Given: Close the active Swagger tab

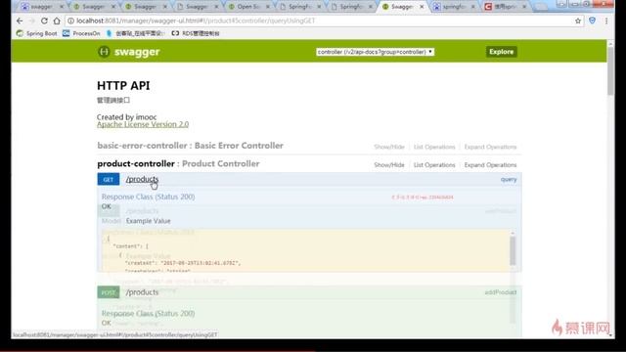Looking at the screenshot, I should coord(422,7).
